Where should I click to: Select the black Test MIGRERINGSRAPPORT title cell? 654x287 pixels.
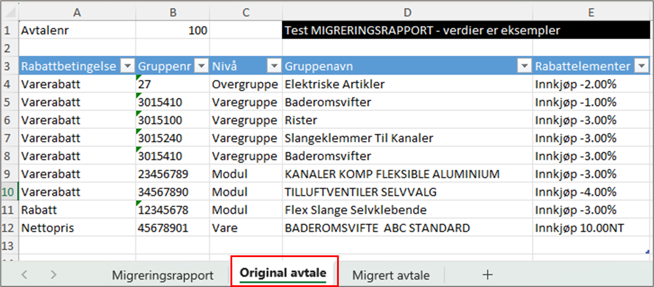coord(407,30)
